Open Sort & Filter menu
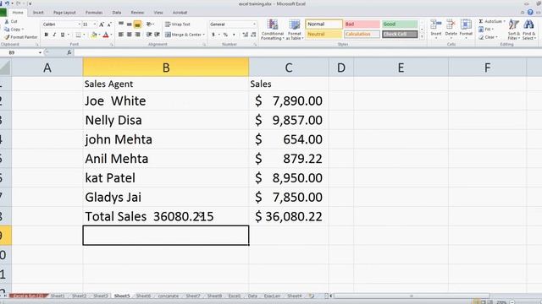This screenshot has width=542, height=304. coord(514,30)
